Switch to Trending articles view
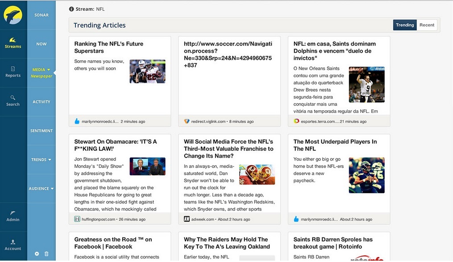Viewport: 453px width, 262px height. point(405,25)
